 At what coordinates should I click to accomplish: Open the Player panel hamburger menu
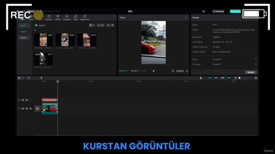coord(186,18)
